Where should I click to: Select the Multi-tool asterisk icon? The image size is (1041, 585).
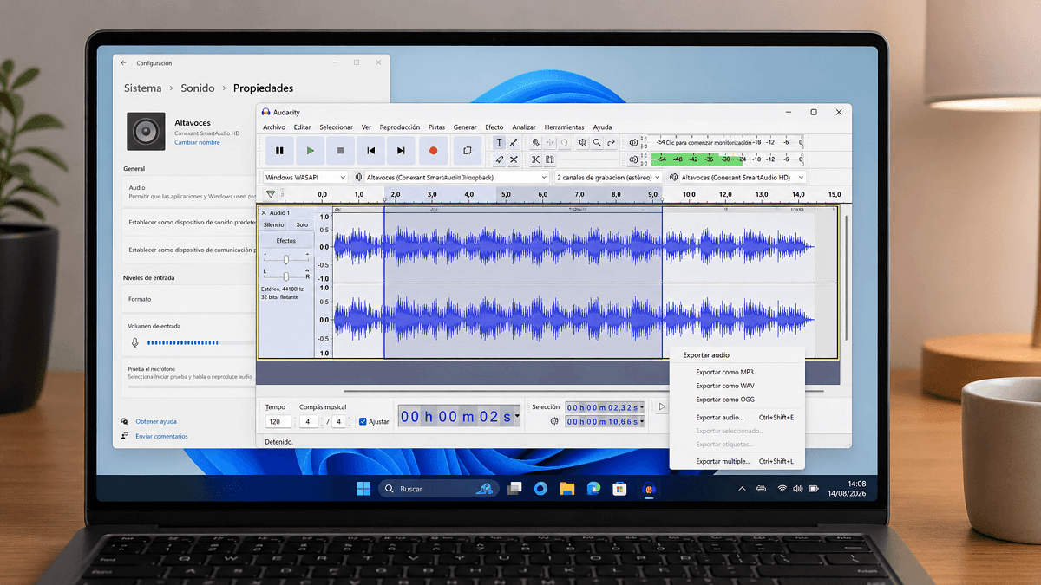[x=514, y=159]
